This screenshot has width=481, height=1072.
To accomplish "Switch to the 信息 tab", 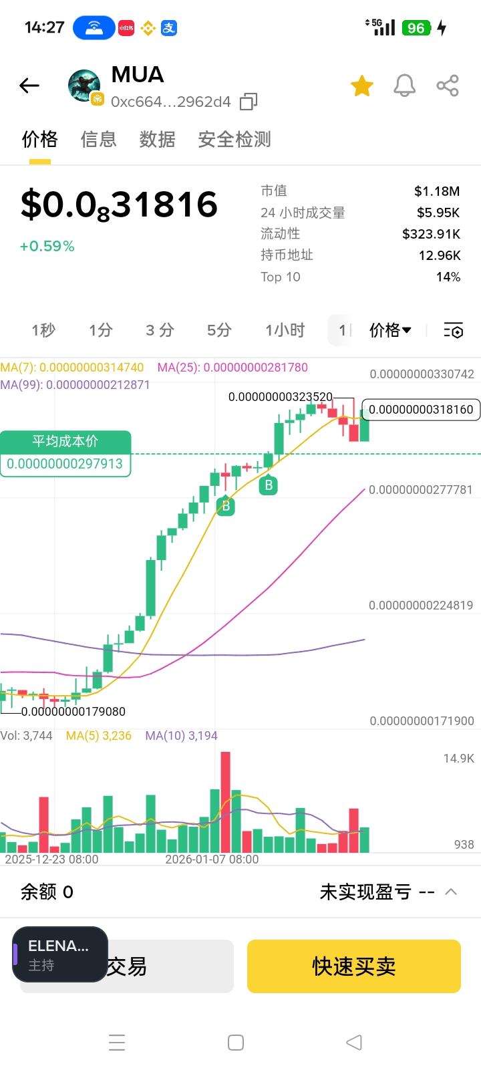I will pos(99,139).
